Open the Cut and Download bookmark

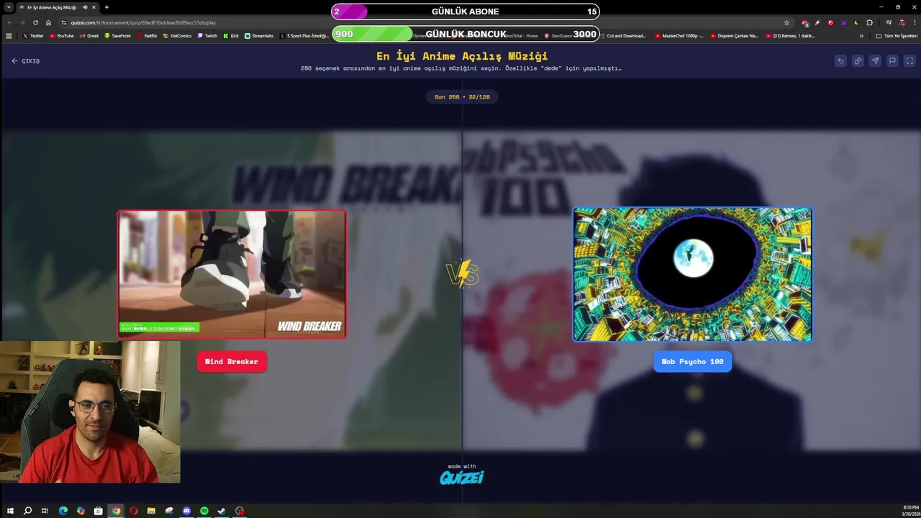tap(623, 35)
